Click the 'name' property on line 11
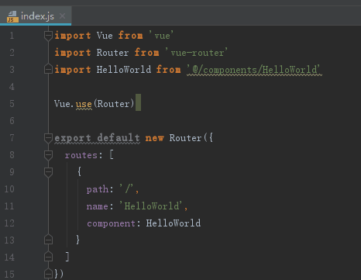The image size is (361, 280). click(98, 206)
